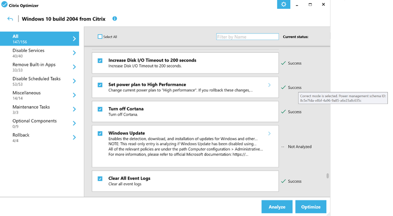Click the 'Clear All Event Logs' title

pyautogui.click(x=129, y=178)
